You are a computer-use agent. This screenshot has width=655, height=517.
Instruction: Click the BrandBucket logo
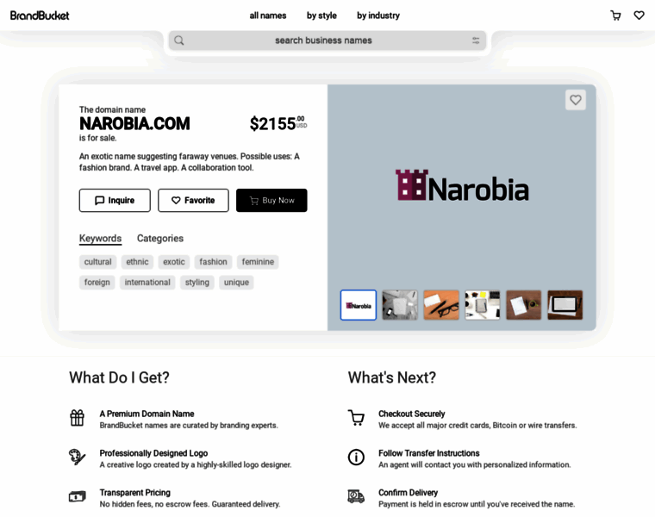[x=40, y=16]
